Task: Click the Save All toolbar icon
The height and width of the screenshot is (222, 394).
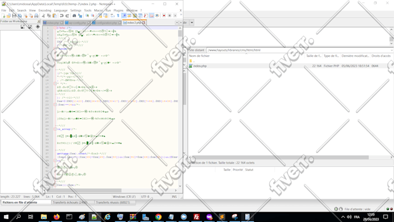Action: [x=20, y=16]
